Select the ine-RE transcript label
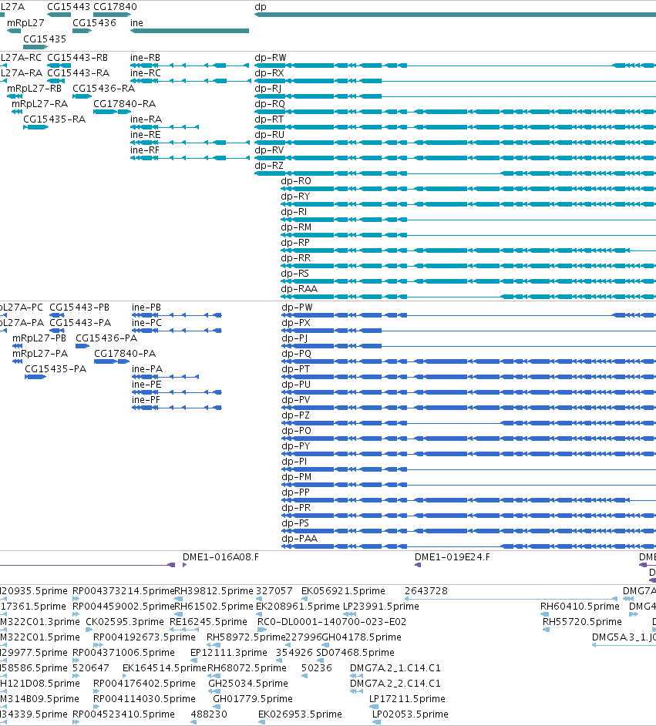Screen dimensions: 656x726 [146, 135]
